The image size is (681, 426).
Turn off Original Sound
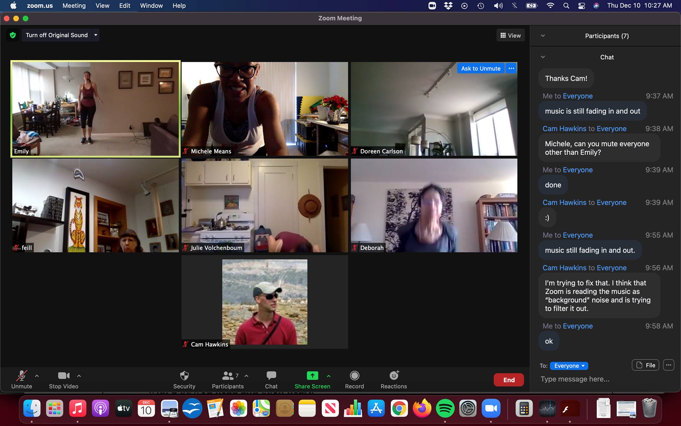pyautogui.click(x=57, y=35)
